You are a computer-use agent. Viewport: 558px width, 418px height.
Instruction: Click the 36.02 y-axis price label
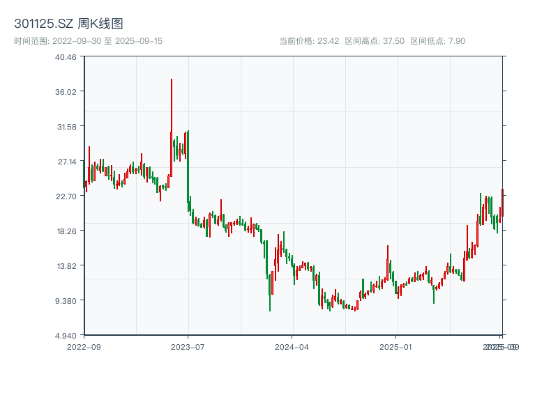(x=66, y=91)
